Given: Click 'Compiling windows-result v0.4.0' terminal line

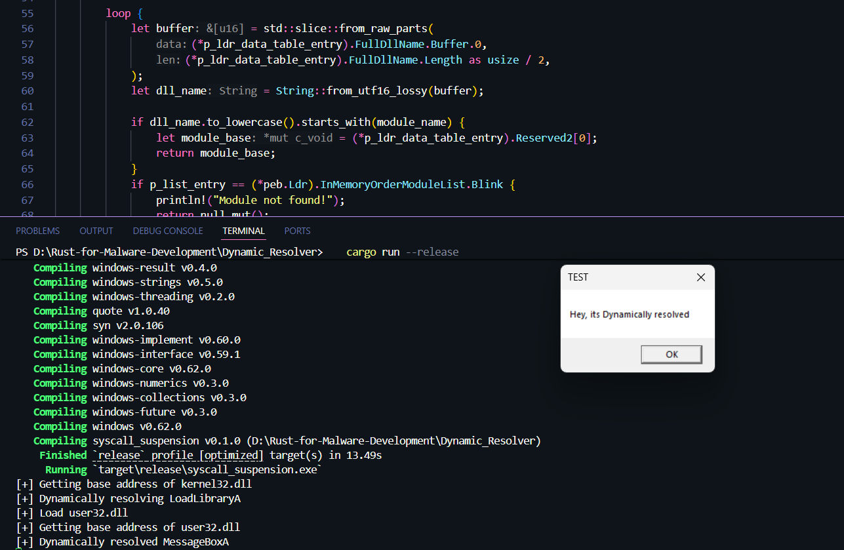Looking at the screenshot, I should pyautogui.click(x=125, y=267).
